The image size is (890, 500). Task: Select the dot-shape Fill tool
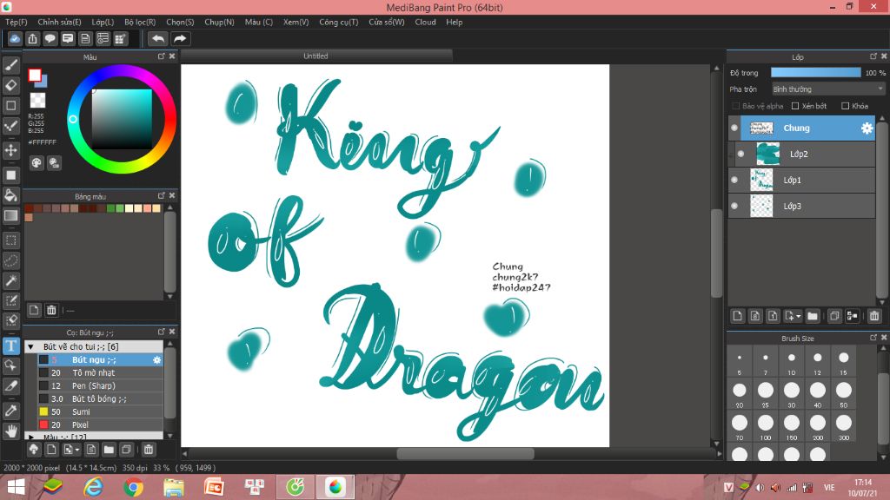(x=10, y=175)
